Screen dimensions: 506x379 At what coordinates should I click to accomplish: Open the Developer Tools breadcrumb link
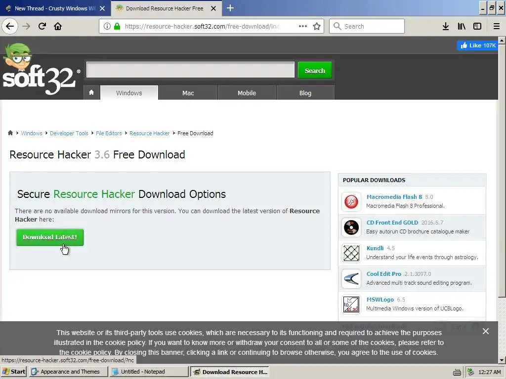click(x=69, y=133)
